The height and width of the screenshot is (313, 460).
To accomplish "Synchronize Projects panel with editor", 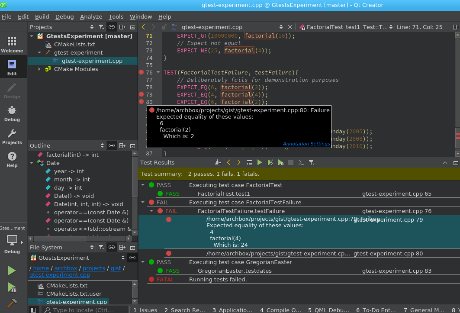I will tap(112, 27).
